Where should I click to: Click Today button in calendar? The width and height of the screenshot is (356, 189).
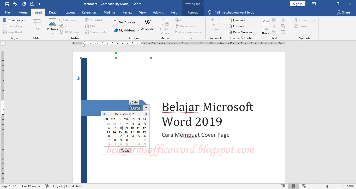[x=125, y=151]
